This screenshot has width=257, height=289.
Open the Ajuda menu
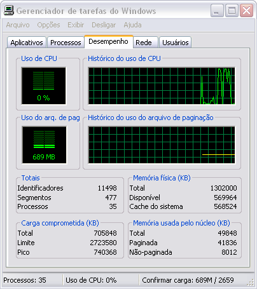(132, 25)
